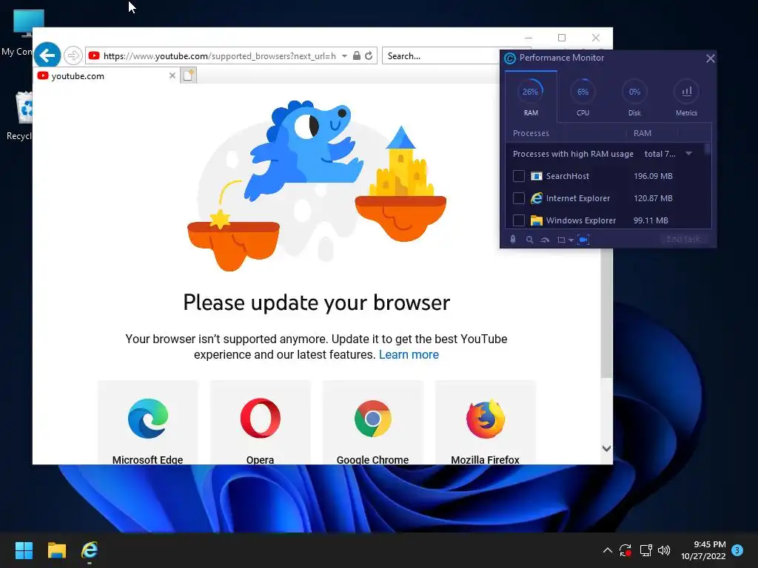Open the notification badge showing 3
This screenshot has width=758, height=568.
[737, 550]
